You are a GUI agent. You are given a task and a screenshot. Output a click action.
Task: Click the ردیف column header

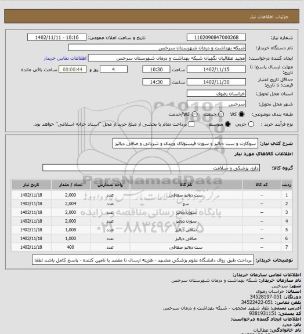(287, 184)
